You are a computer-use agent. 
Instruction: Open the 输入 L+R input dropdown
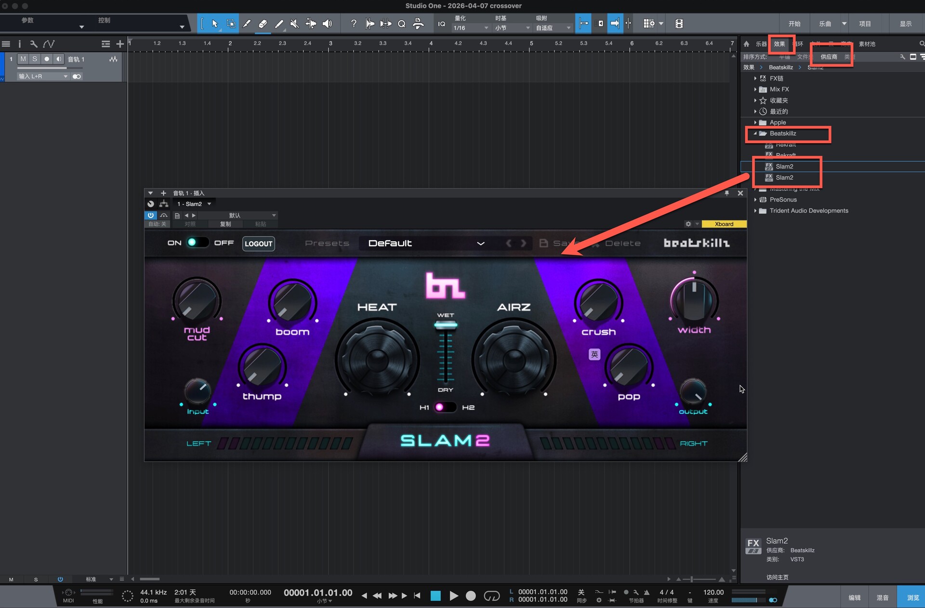pos(43,76)
